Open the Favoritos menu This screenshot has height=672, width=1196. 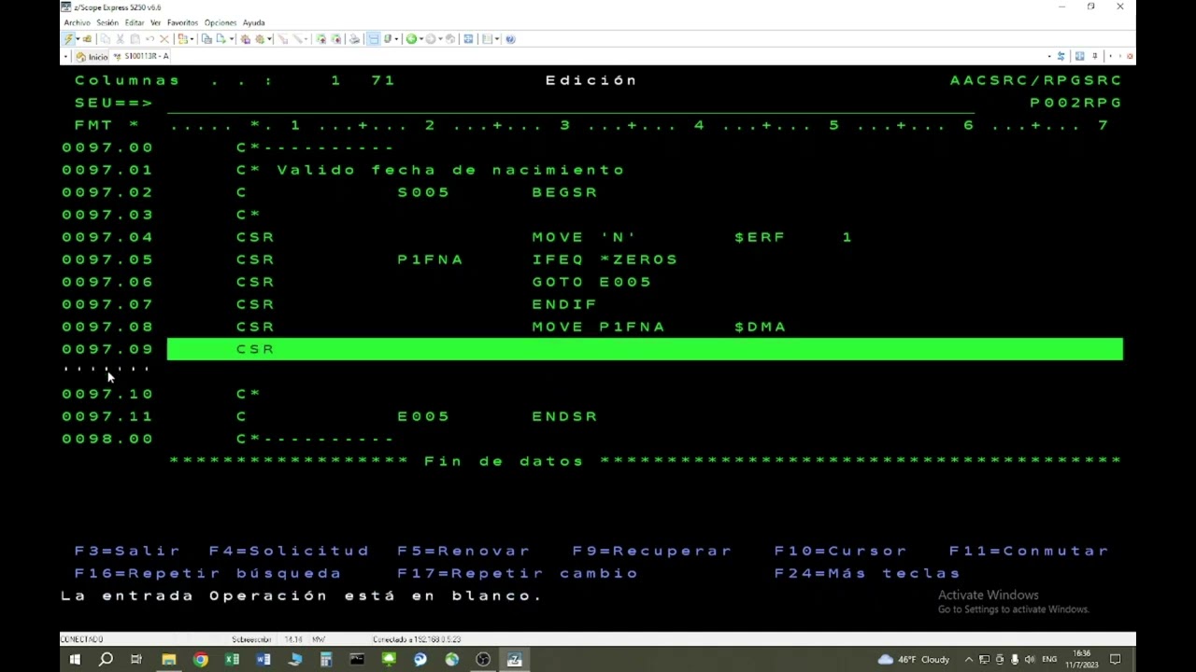pos(183,22)
